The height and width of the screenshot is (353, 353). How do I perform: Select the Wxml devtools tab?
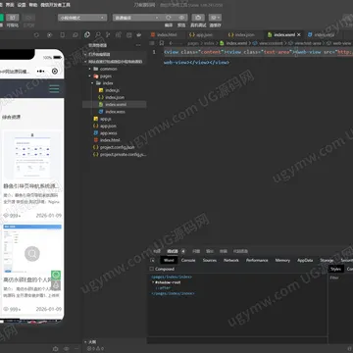click(169, 260)
